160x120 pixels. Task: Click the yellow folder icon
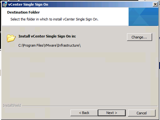11,38
